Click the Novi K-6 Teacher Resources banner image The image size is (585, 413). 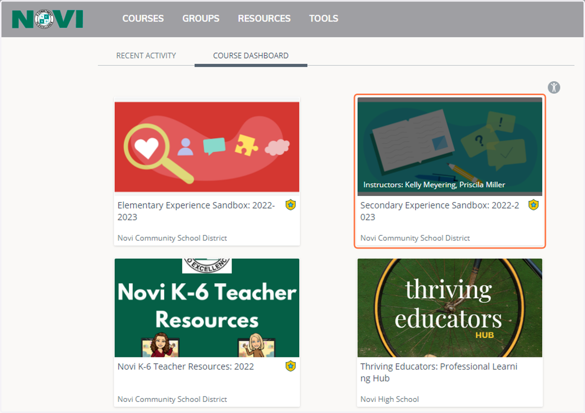click(x=207, y=308)
